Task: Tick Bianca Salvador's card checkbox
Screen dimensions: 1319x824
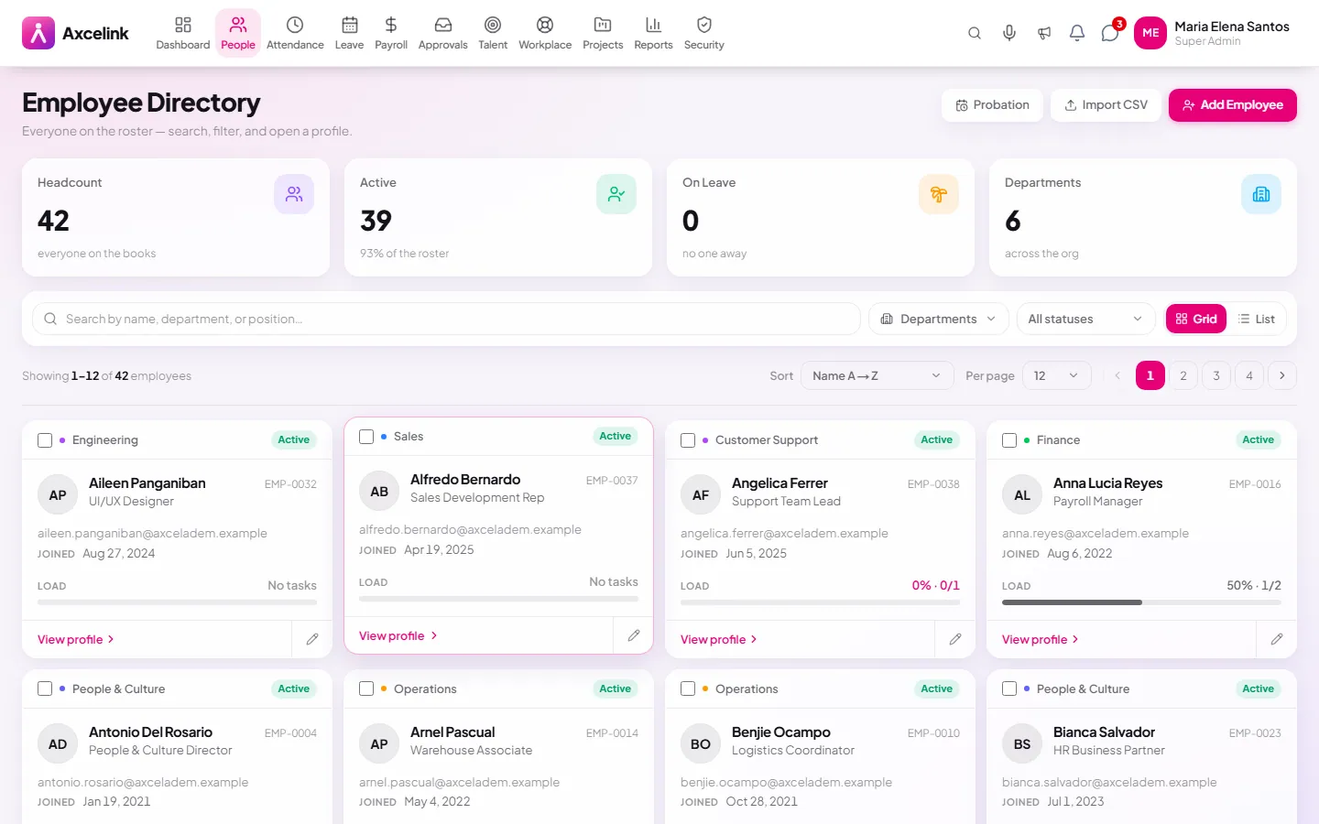Action: [1009, 688]
